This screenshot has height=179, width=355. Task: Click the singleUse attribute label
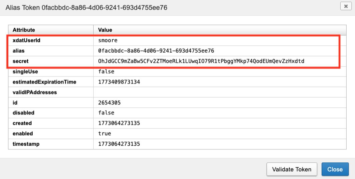25,72
